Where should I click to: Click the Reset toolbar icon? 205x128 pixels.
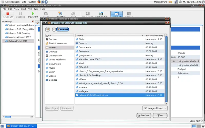click(x=46, y=14)
